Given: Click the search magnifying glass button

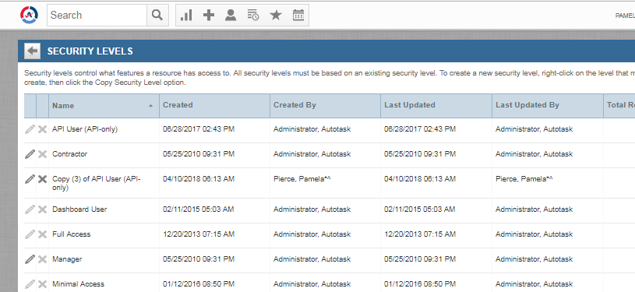Looking at the screenshot, I should click(157, 16).
